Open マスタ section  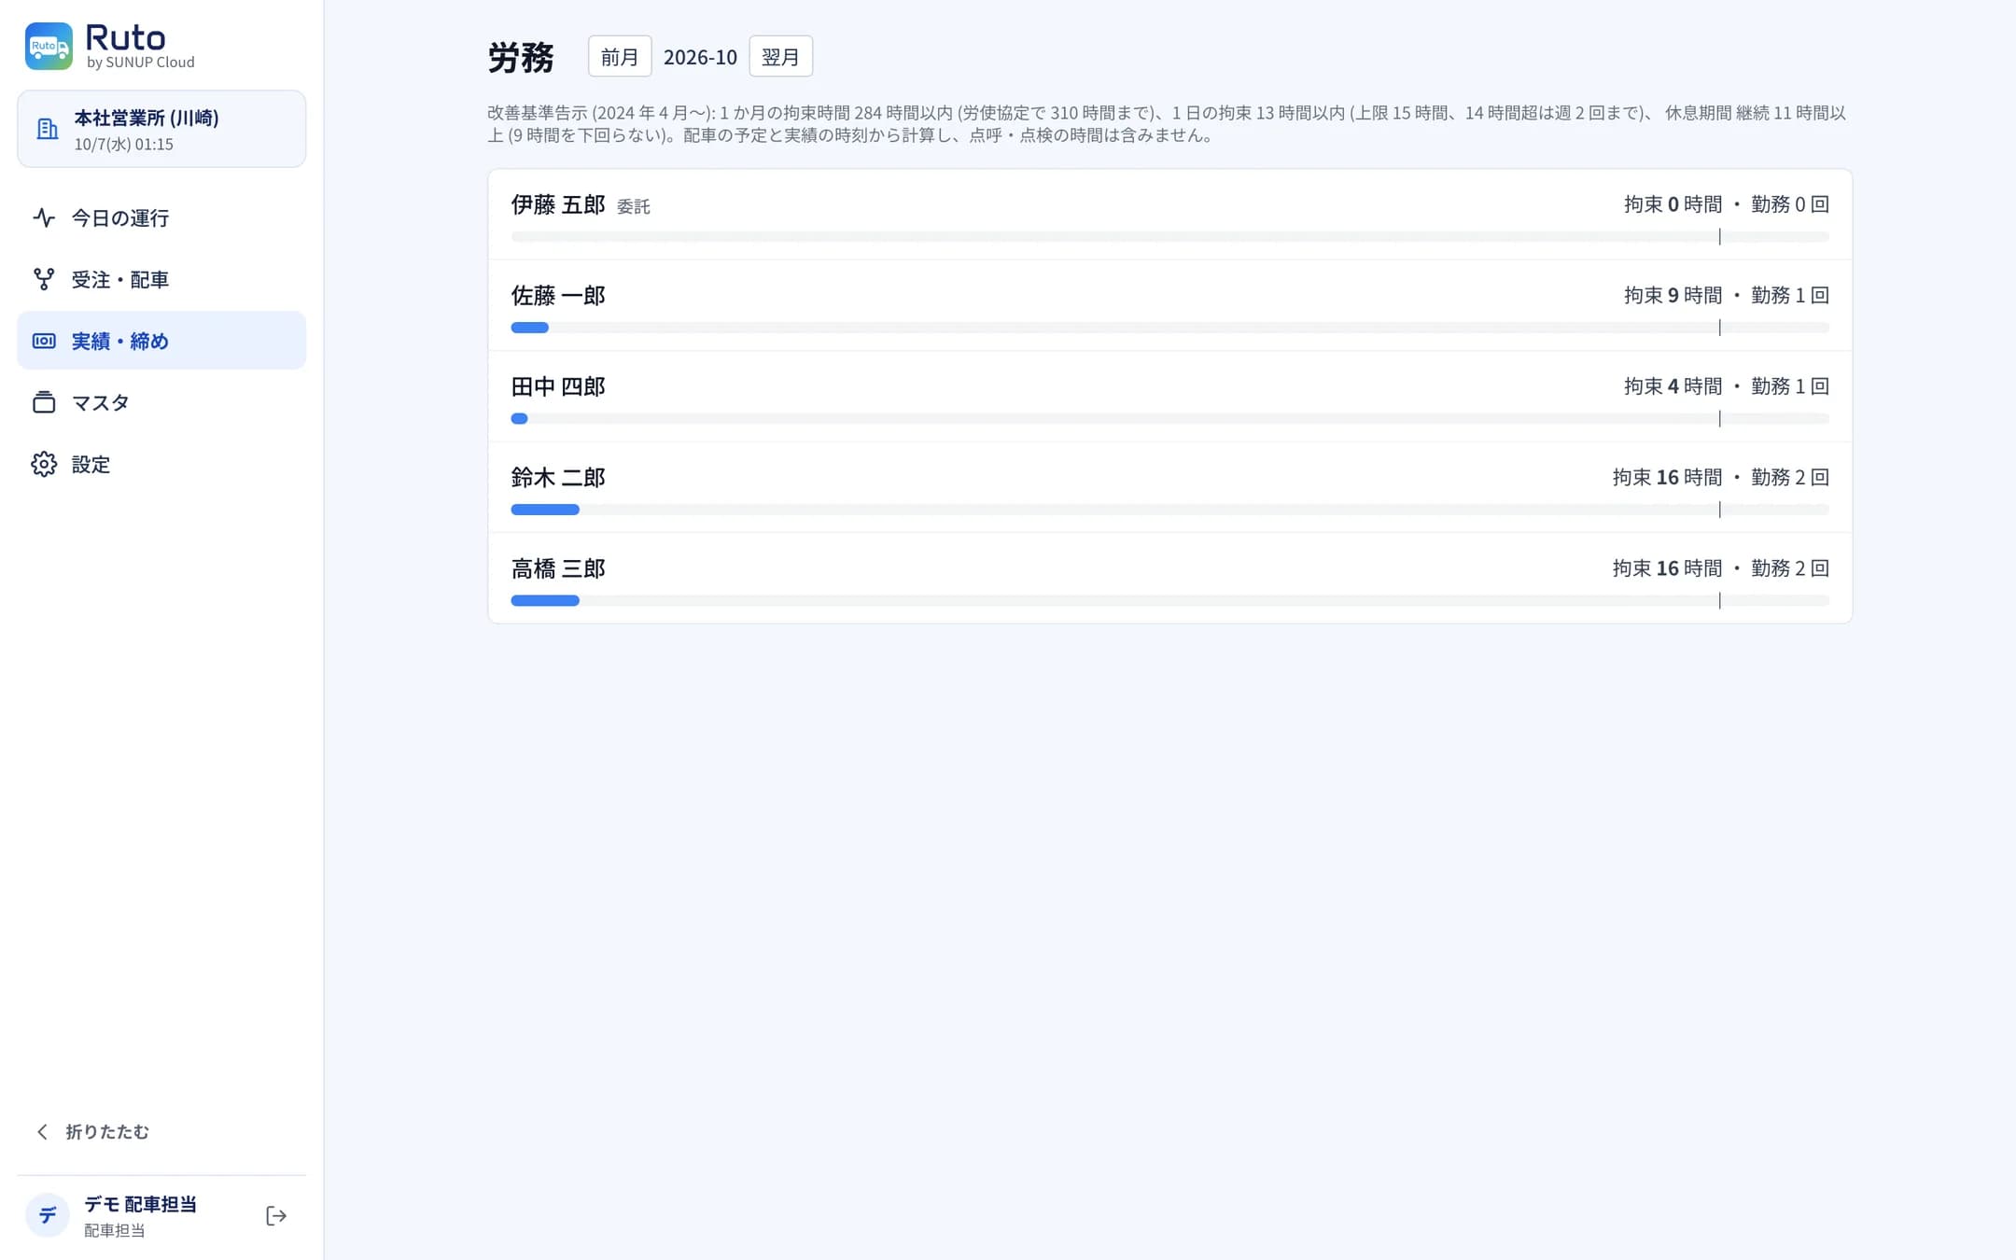click(x=161, y=402)
